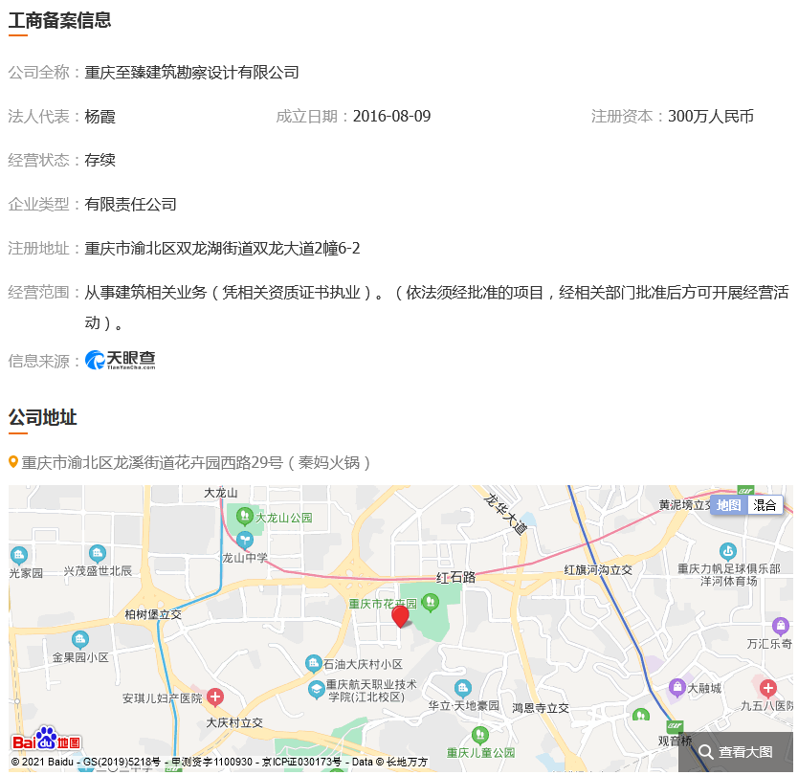Click the magnifier icon in 查看大图
The image size is (798, 775).
705,752
